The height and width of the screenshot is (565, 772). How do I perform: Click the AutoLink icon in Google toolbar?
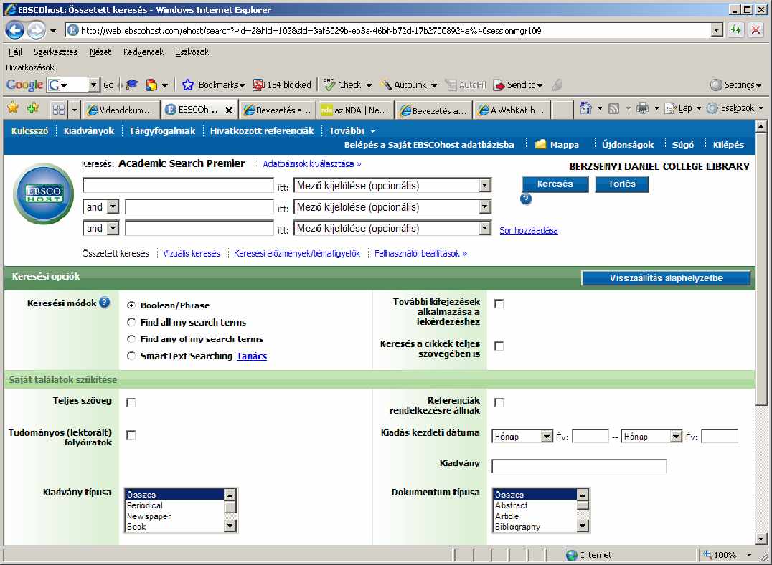click(385, 85)
